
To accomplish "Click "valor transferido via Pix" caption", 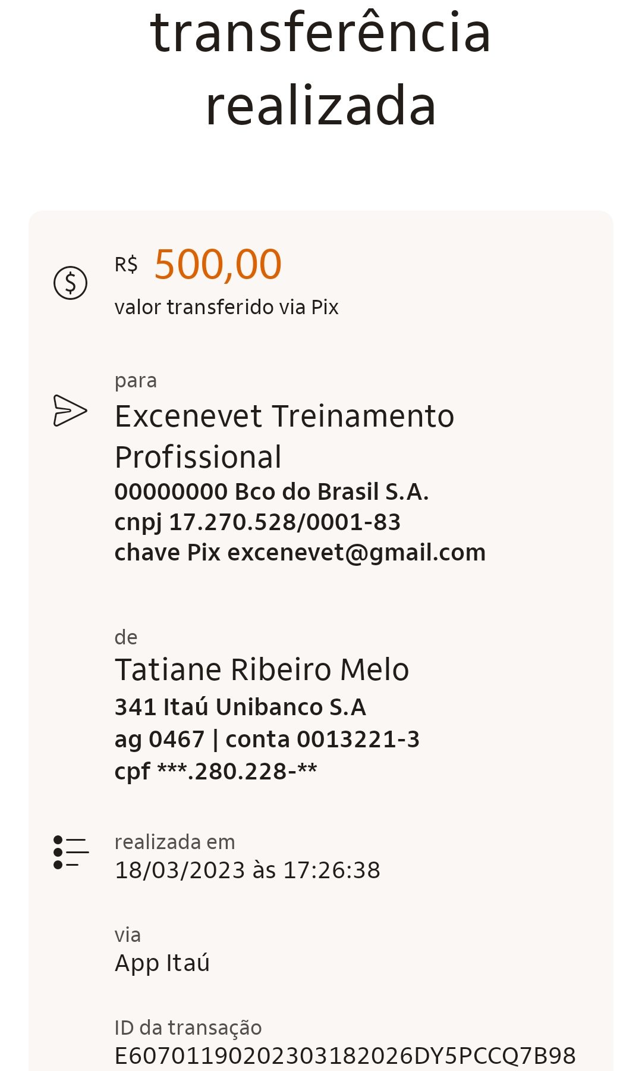I will click(226, 307).
